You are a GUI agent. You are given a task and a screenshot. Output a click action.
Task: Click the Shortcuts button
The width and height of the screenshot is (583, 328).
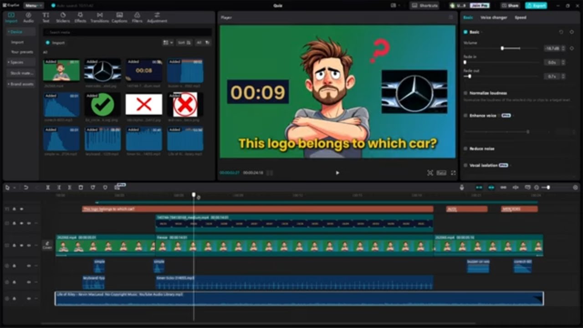(424, 5)
